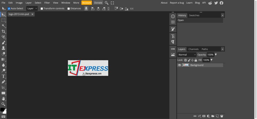Select the Clone Stamp tool
257x119 pixels.
point(3,48)
